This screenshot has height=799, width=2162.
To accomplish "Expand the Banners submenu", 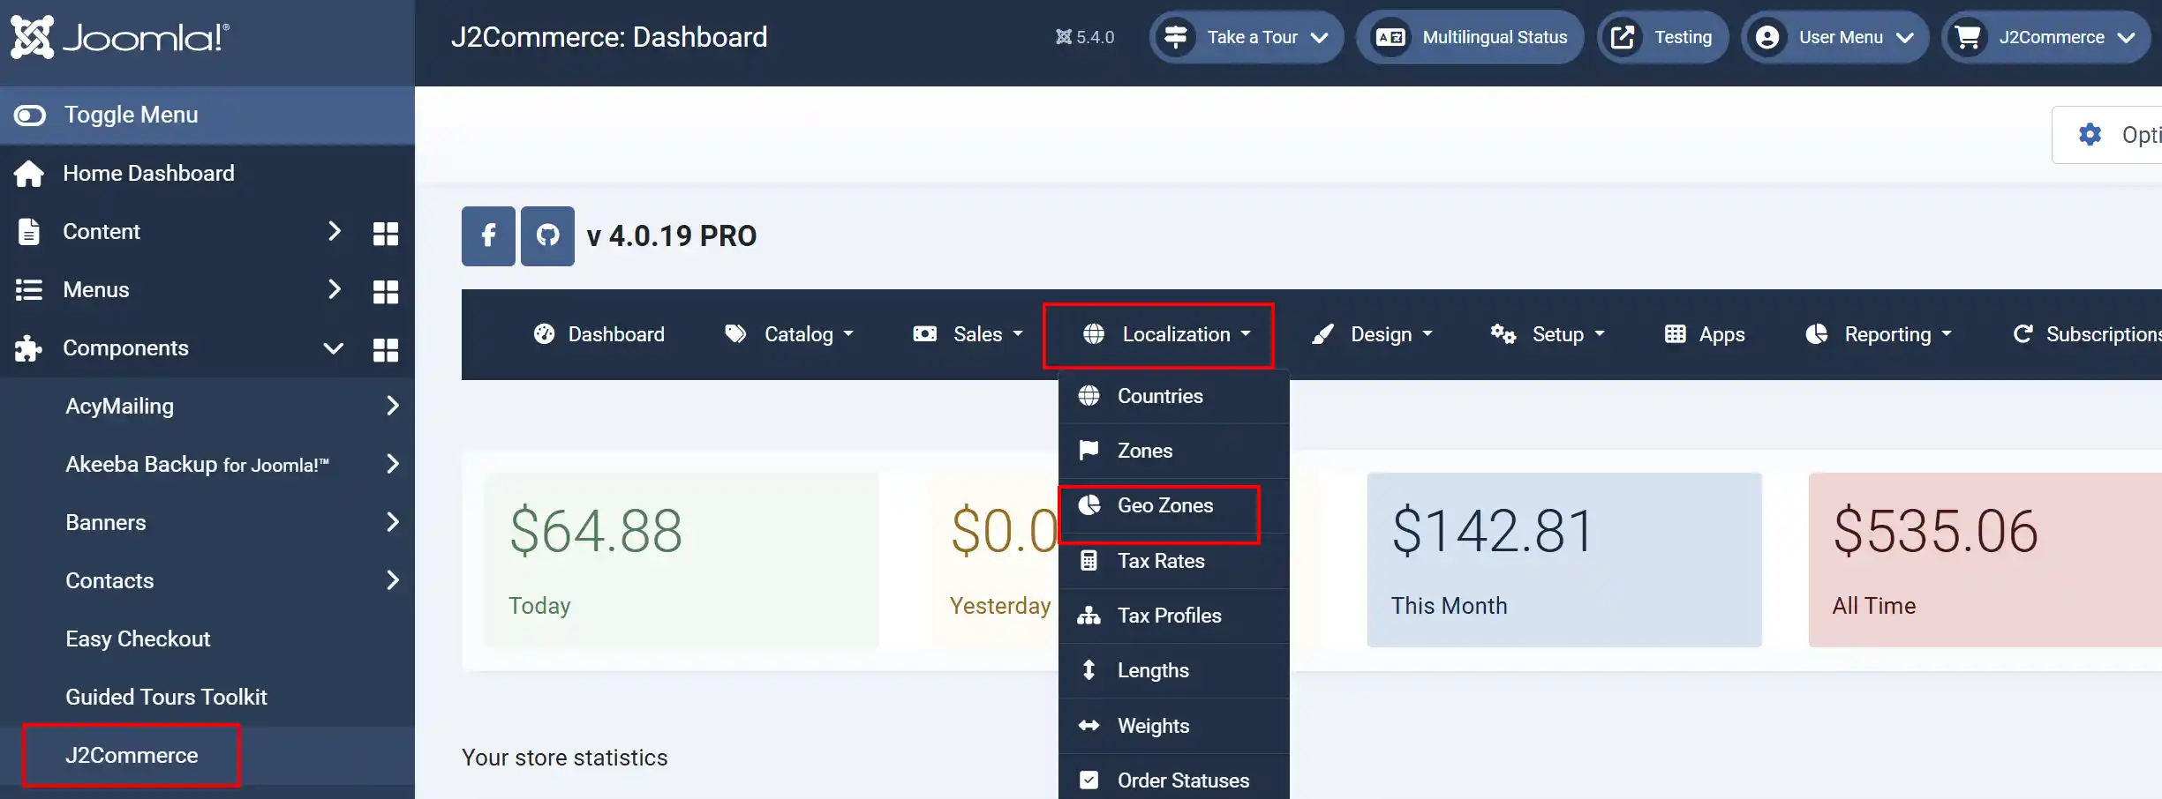I will coord(393,522).
